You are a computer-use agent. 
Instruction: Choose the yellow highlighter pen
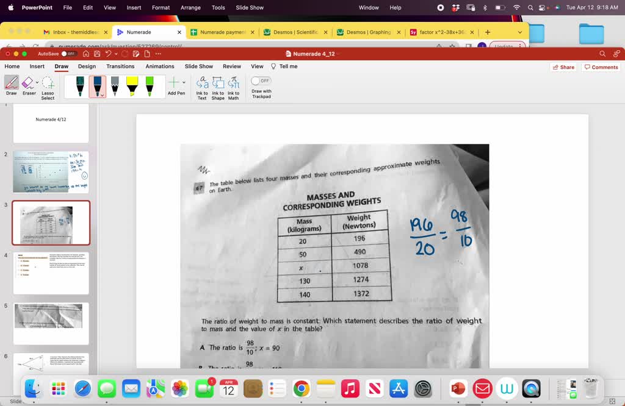point(132,86)
